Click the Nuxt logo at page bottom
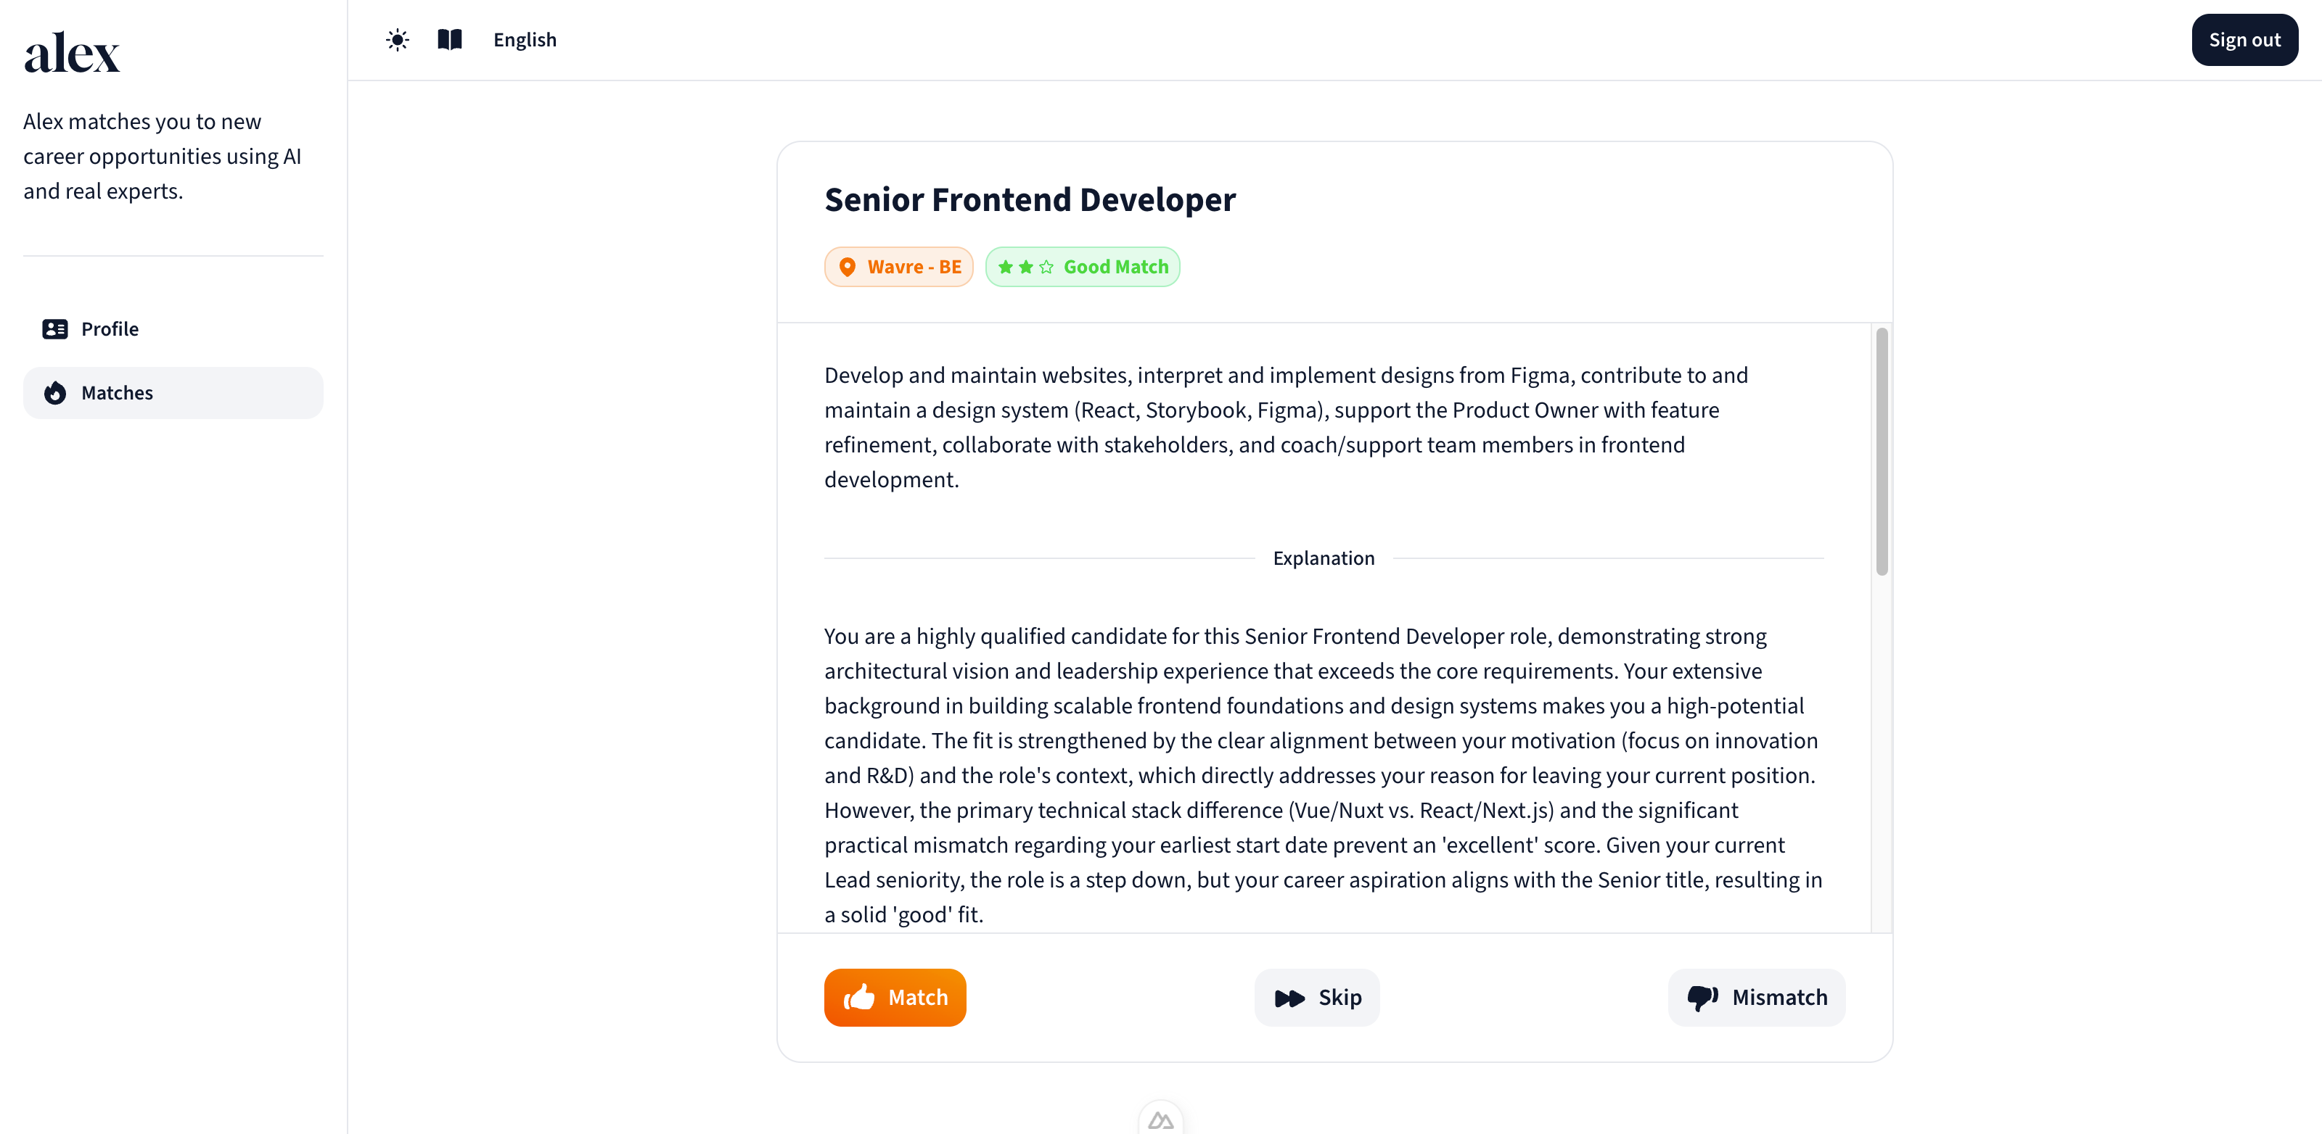Screen dimensions: 2322x1134 click(x=1161, y=1119)
